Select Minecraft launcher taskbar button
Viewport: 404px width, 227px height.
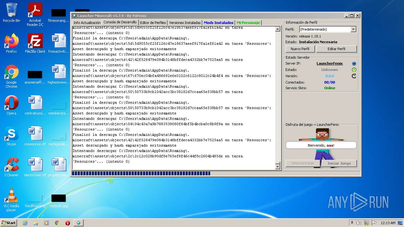pos(79,223)
